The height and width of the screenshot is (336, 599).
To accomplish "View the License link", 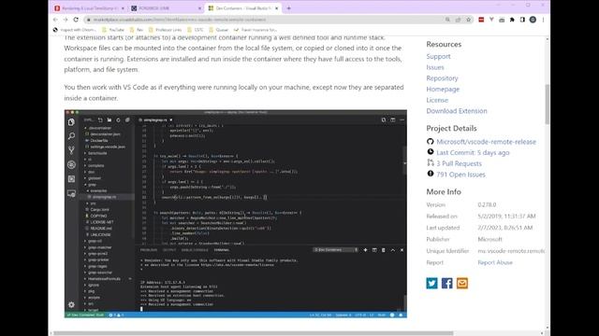I will [x=437, y=100].
